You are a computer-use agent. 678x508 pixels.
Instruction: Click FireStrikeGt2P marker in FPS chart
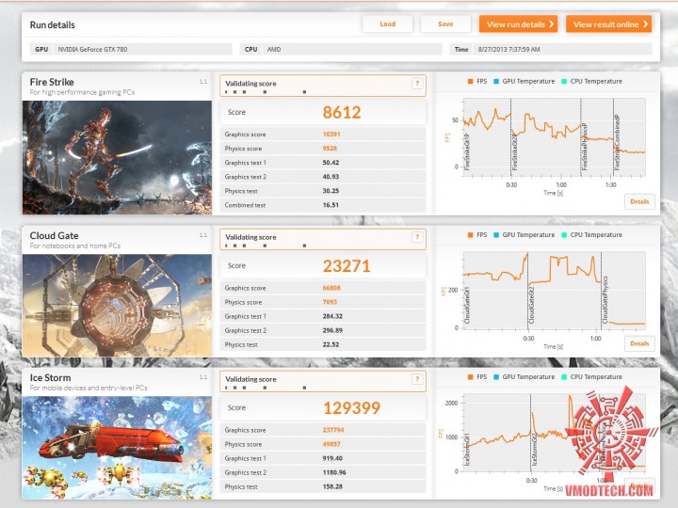(x=514, y=152)
